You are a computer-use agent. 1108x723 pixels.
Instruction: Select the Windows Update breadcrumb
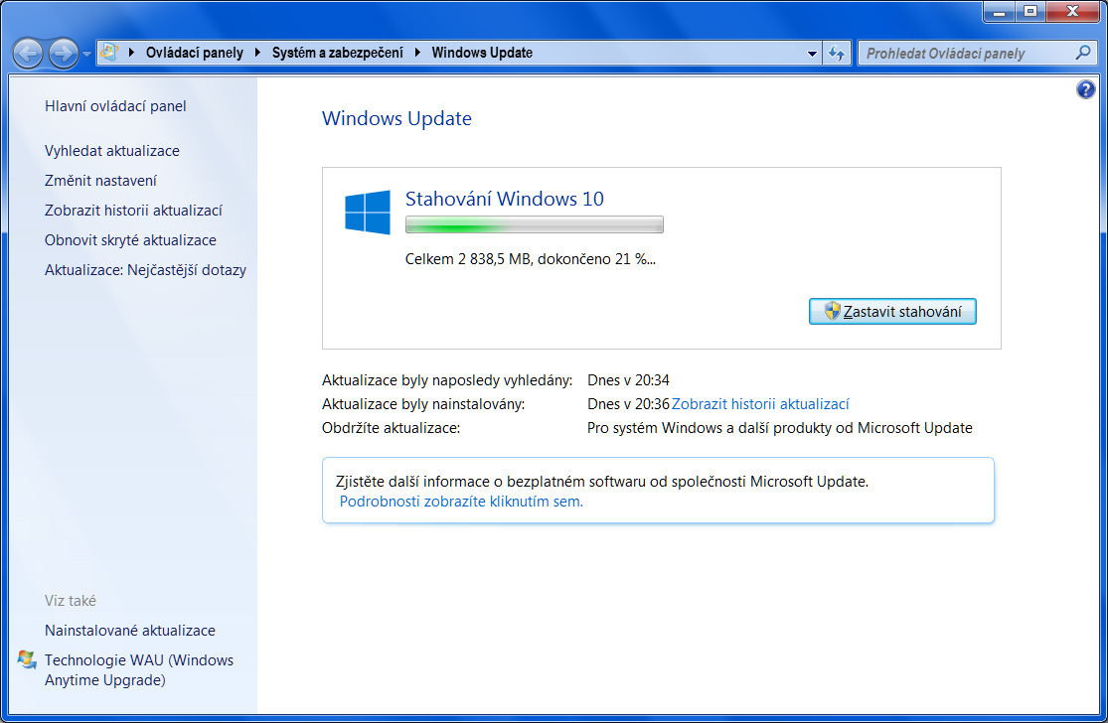tap(482, 53)
